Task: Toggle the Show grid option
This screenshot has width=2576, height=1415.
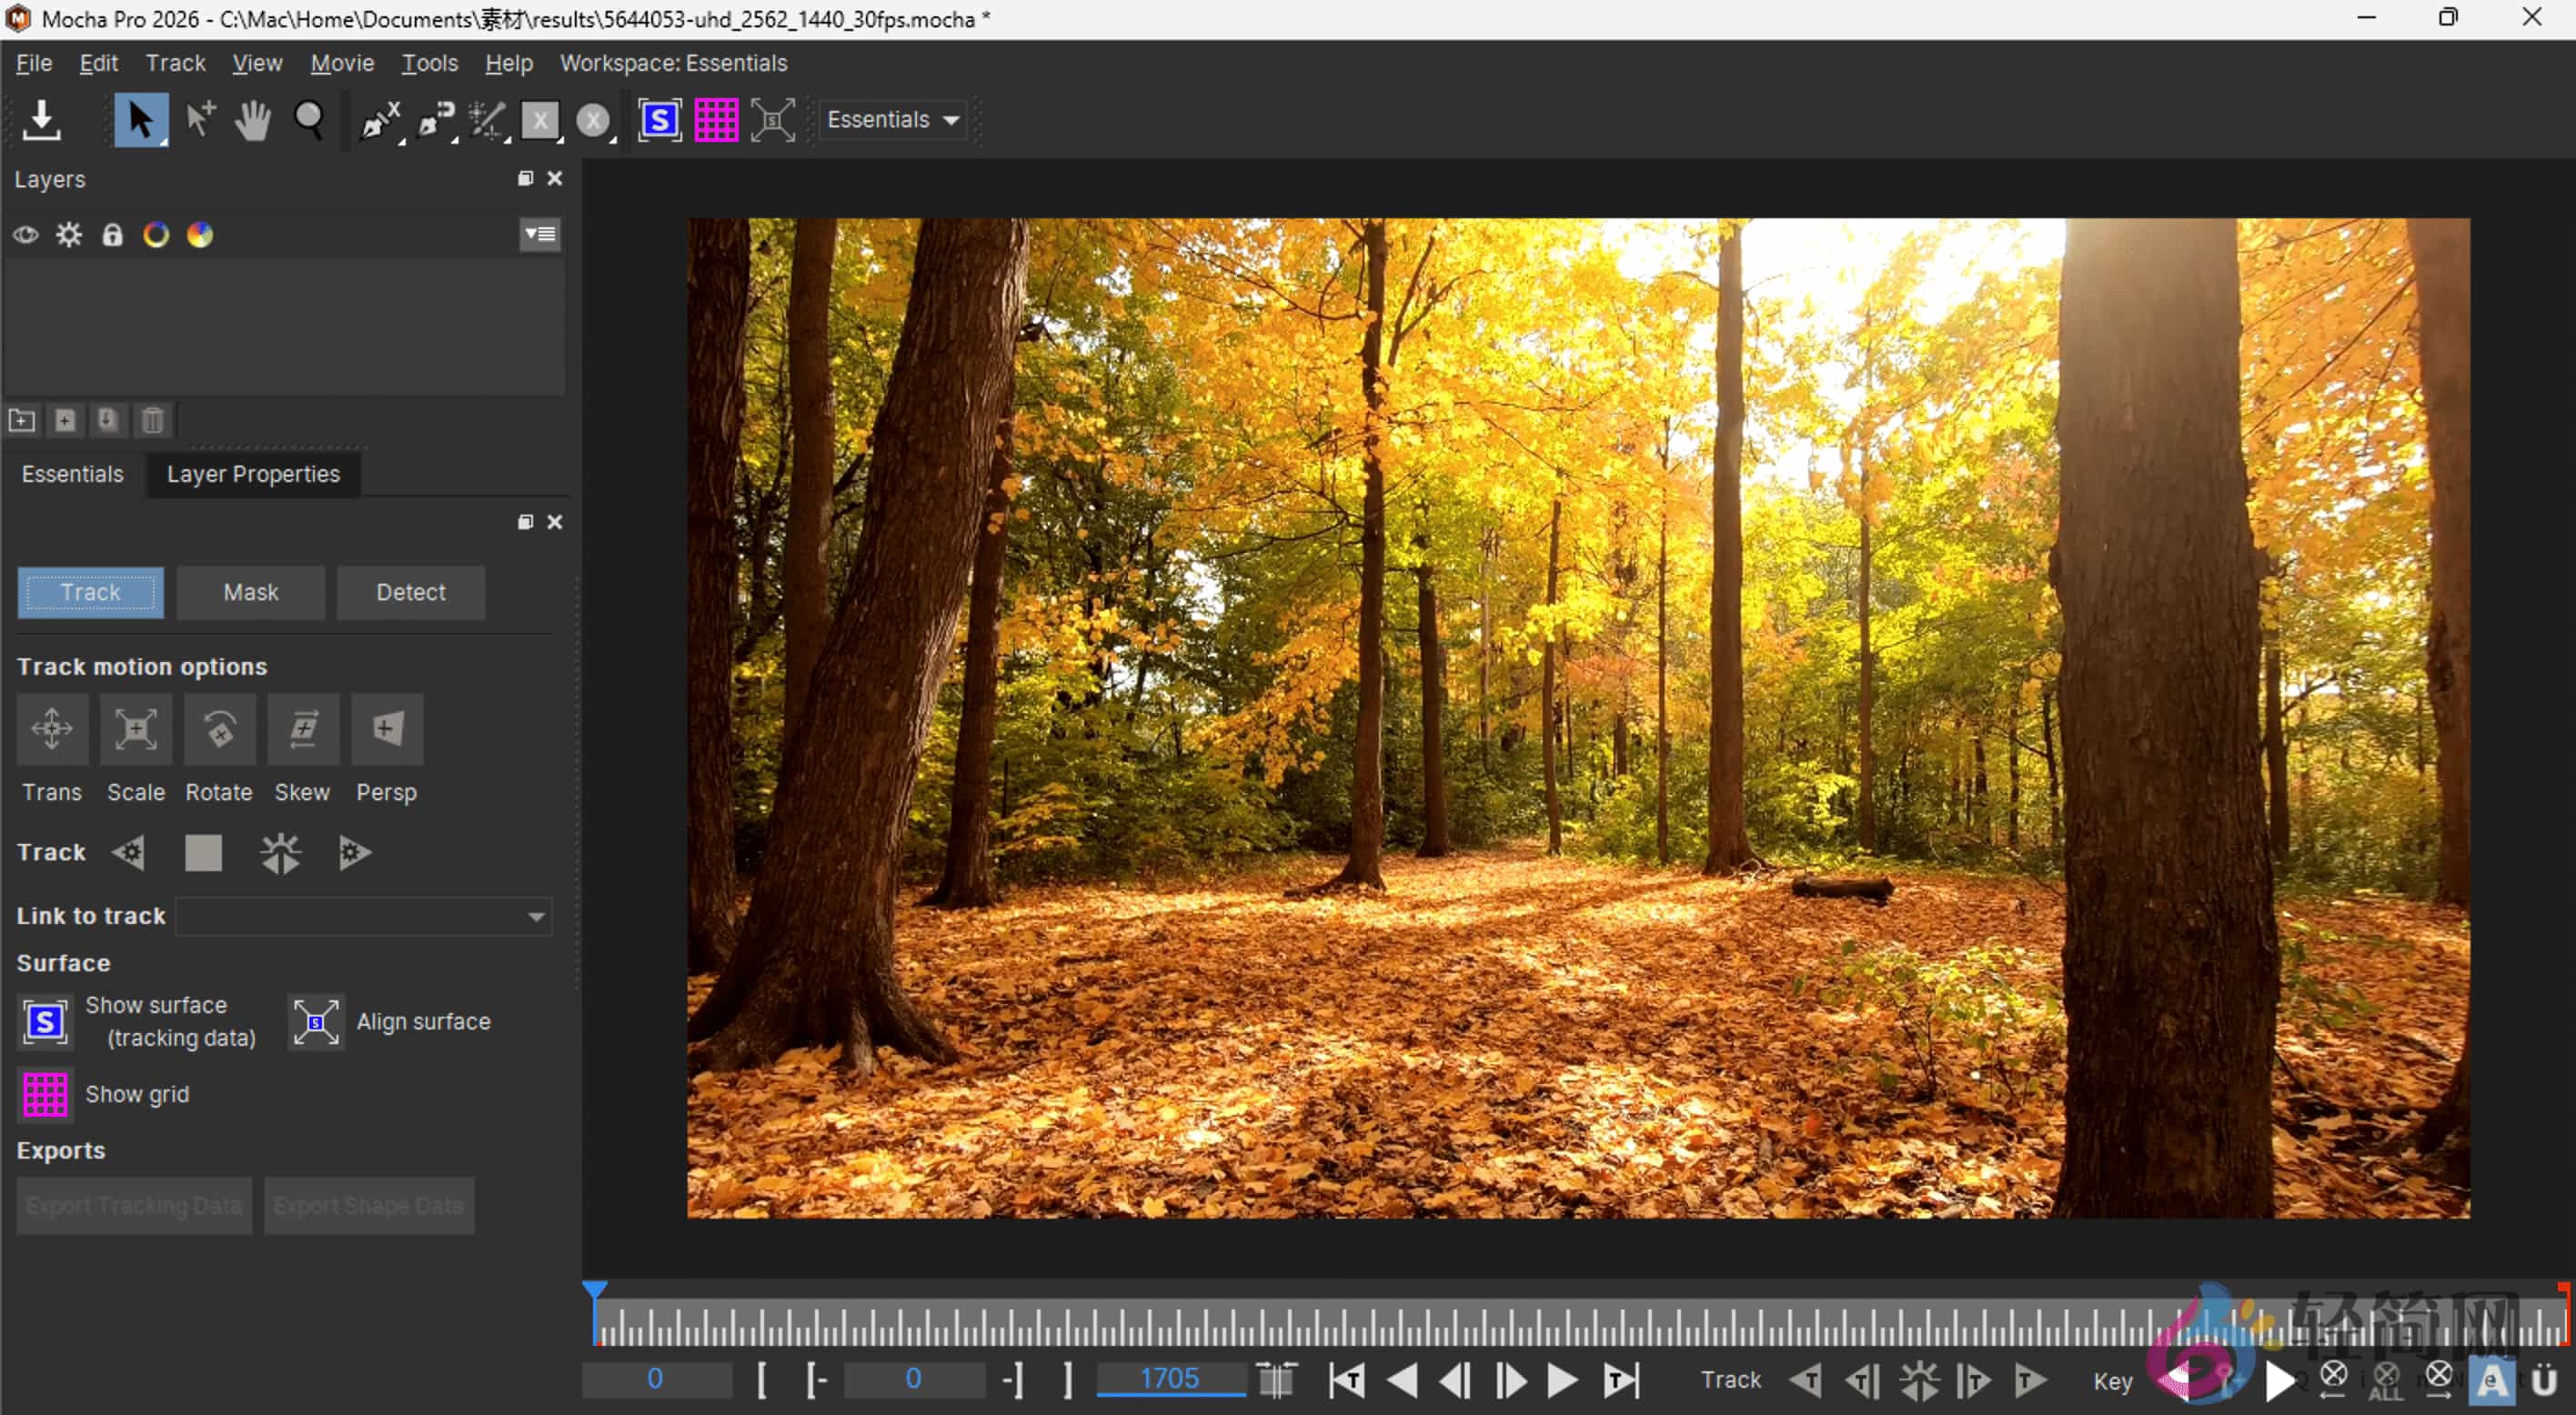Action: pos(45,1093)
